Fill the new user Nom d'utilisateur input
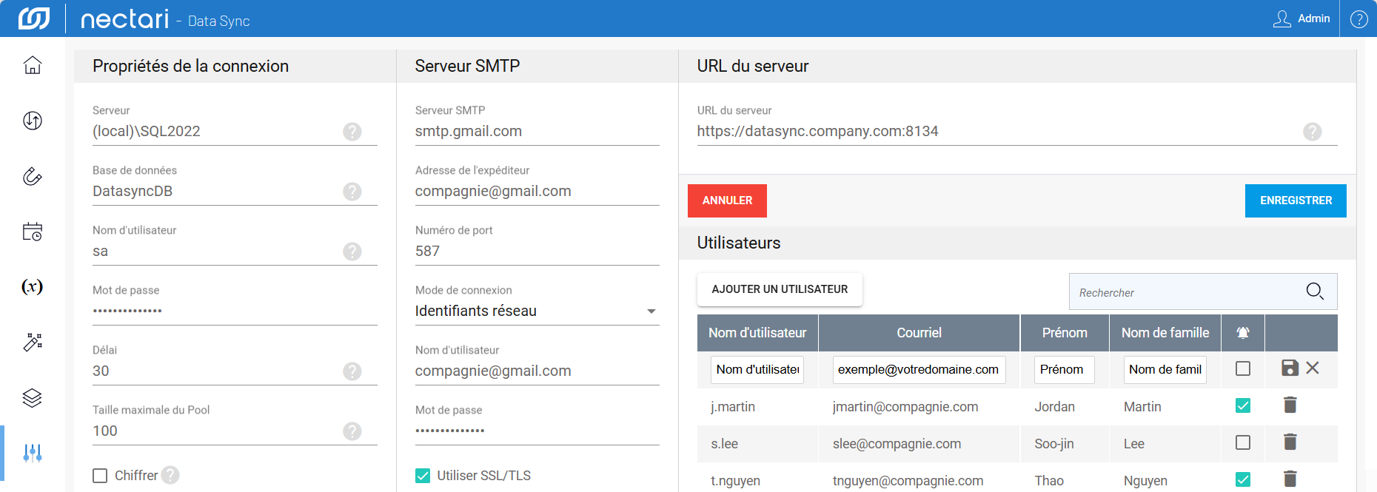 (x=757, y=369)
